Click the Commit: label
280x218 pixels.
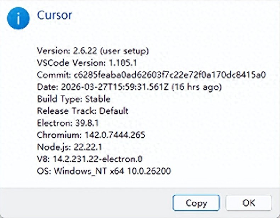point(54,75)
